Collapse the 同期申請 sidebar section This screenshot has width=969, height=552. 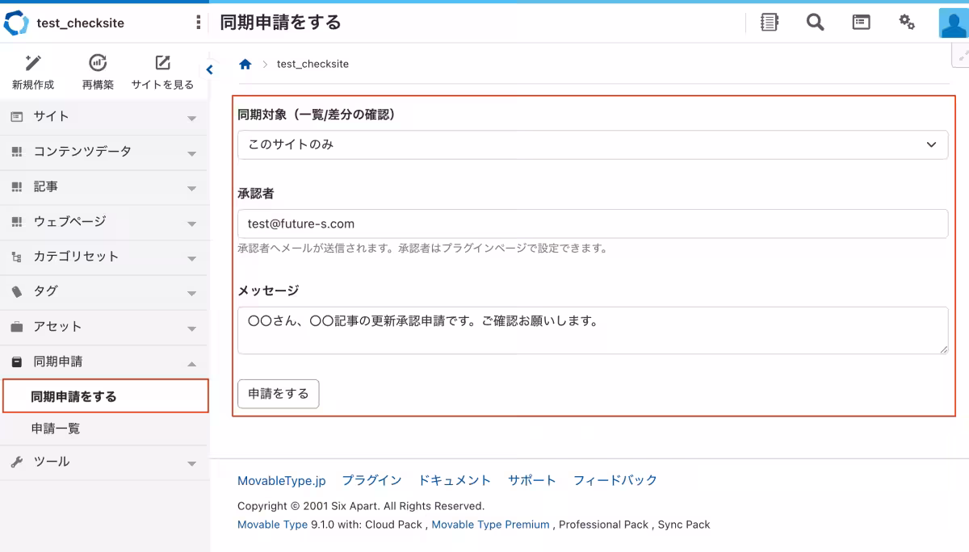105,361
